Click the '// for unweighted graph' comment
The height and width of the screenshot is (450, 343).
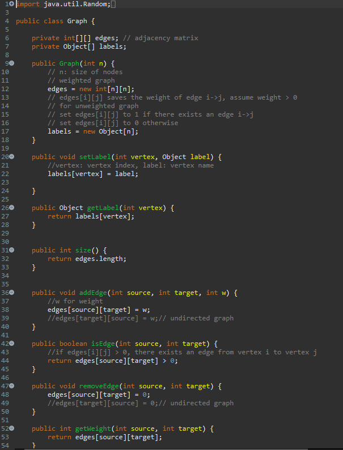pos(93,106)
